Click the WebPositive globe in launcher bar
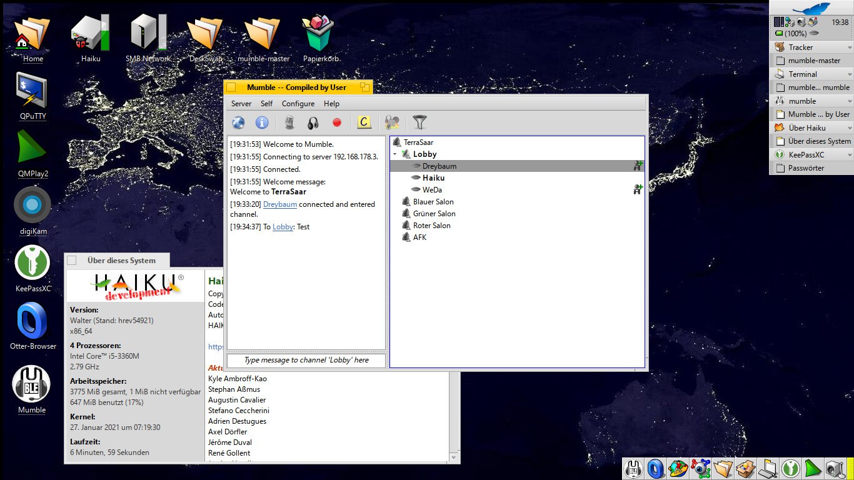The image size is (854, 480). [678, 468]
